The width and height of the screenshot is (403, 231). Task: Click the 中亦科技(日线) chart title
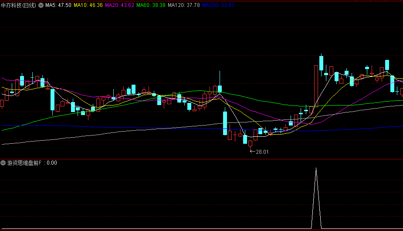point(18,5)
